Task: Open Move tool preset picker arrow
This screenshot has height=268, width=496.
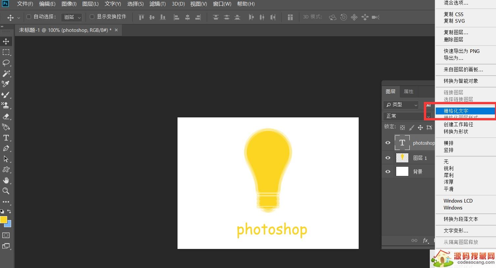Action: point(18,17)
